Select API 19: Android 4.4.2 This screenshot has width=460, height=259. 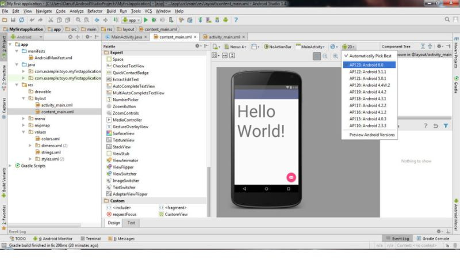(x=369, y=92)
